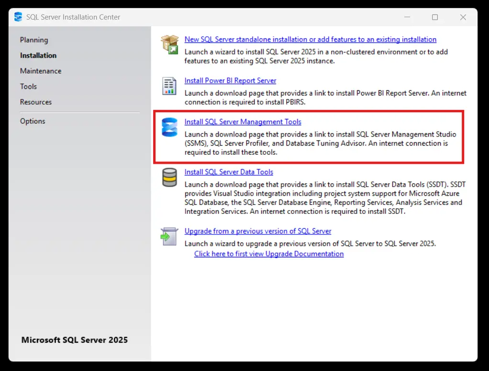Viewport: 489px width, 371px height.
Task: View the Upgrade Documentation link
Action: coord(268,254)
